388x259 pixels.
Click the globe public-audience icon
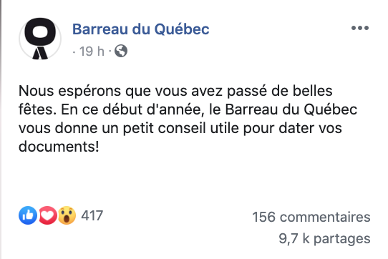(121, 51)
